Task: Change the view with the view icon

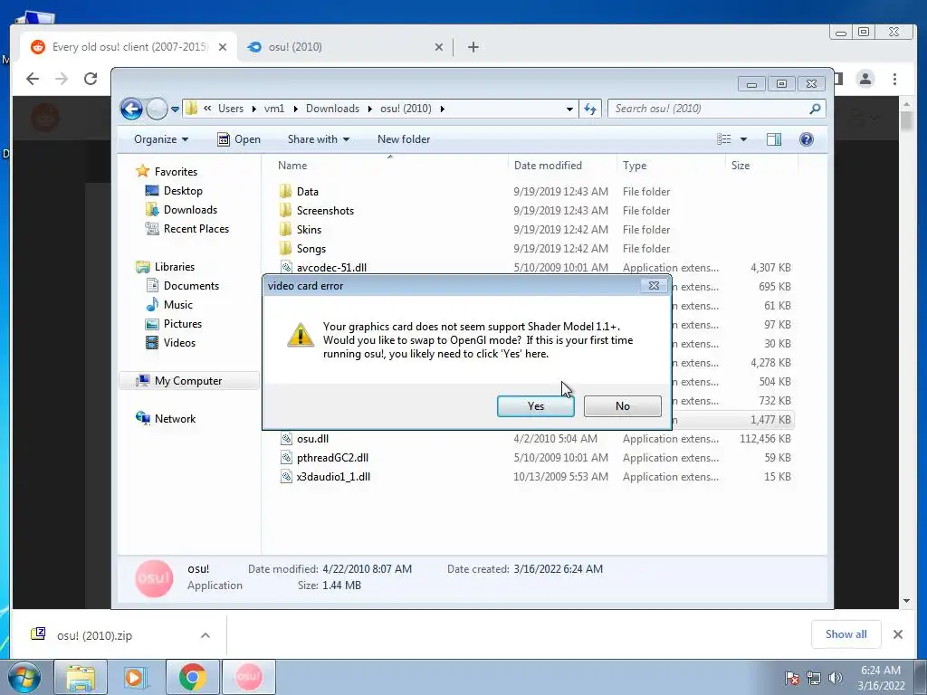Action: 723,139
